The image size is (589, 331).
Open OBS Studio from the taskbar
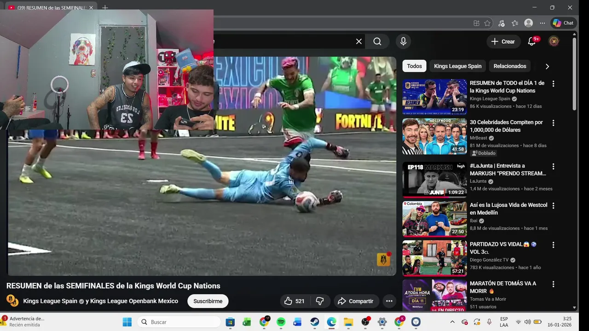tap(365, 322)
